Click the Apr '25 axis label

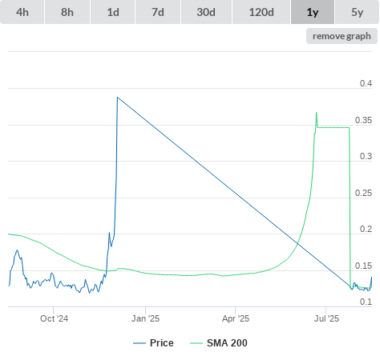(236, 318)
